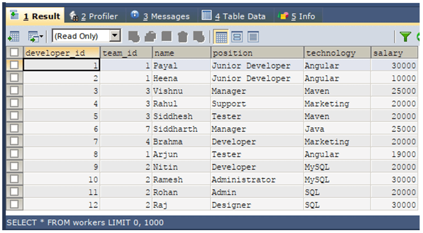
Task: Click the greyed Duplicate row icon
Action: [150, 37]
